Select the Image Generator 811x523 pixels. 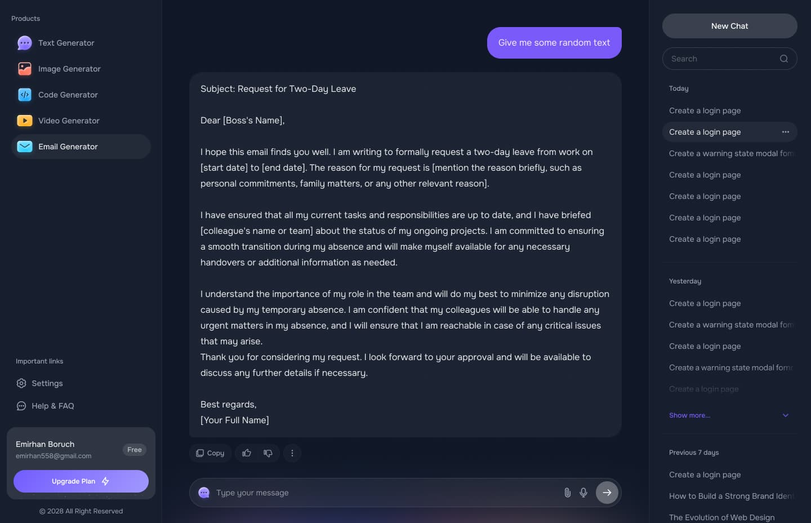pyautogui.click(x=69, y=69)
